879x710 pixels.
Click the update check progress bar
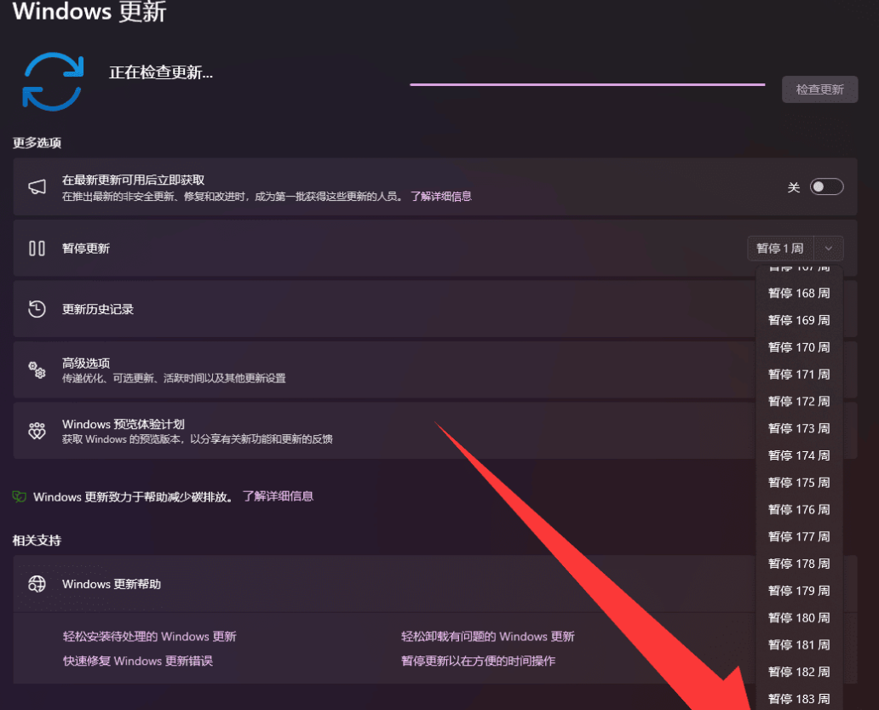tap(588, 84)
